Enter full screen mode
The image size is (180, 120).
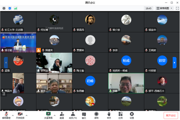coord(177,8)
